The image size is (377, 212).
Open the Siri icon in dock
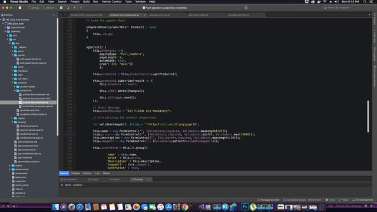coord(64,207)
